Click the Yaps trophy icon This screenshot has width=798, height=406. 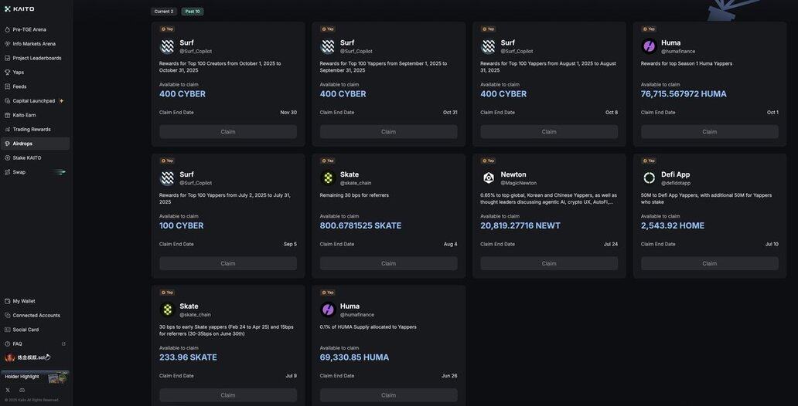[x=8, y=73]
